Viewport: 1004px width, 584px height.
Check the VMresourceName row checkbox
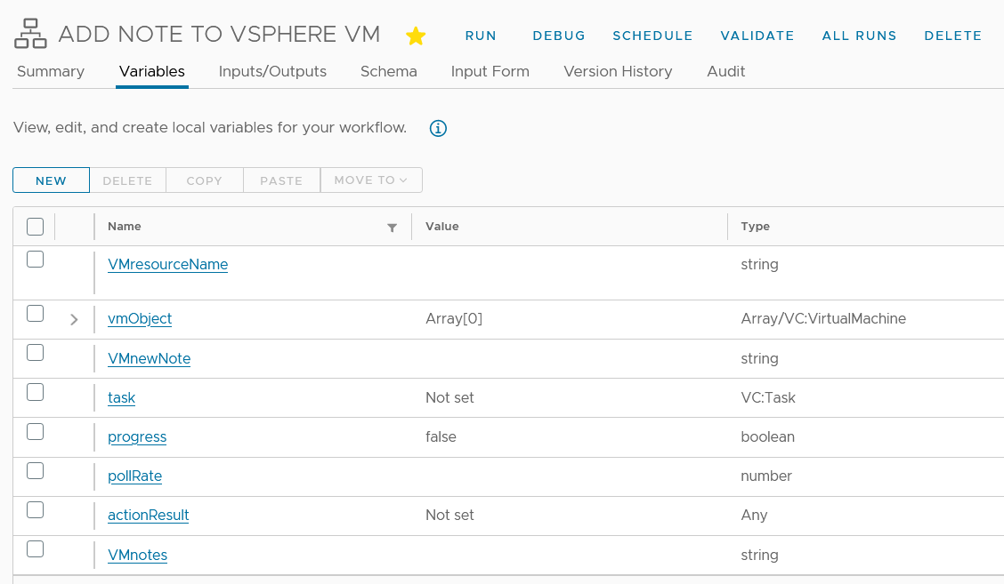[36, 259]
